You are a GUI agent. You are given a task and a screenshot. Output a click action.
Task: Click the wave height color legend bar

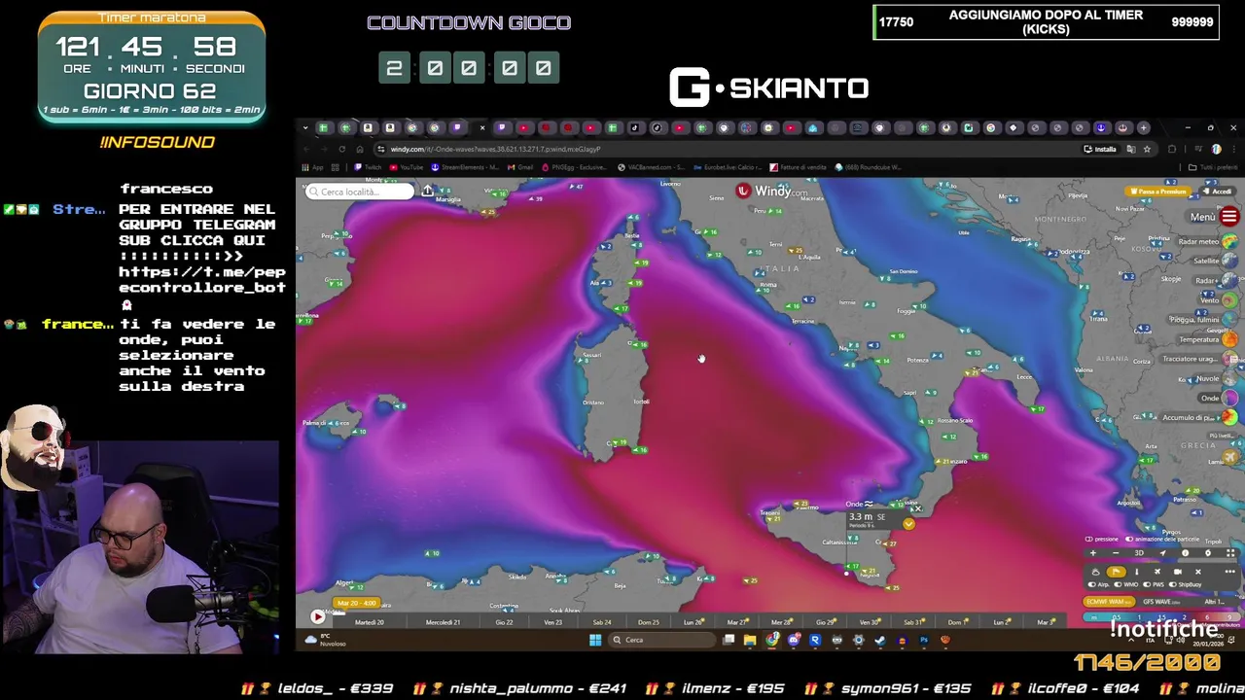point(1161,616)
